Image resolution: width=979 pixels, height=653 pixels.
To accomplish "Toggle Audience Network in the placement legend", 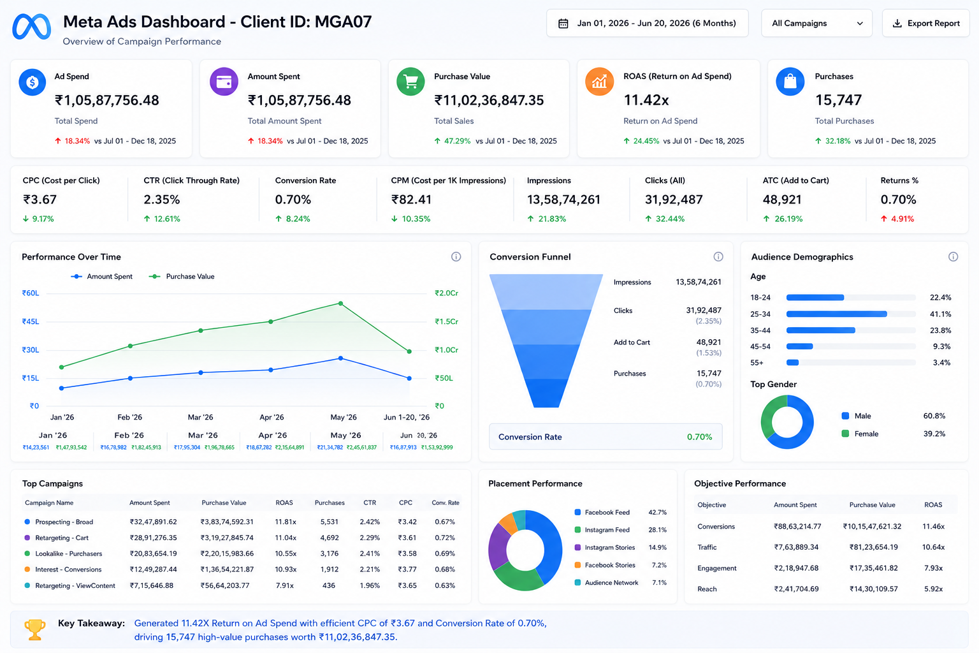I will pos(606,583).
